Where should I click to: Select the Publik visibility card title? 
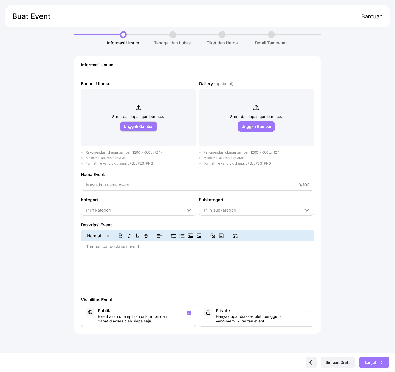coord(104,311)
